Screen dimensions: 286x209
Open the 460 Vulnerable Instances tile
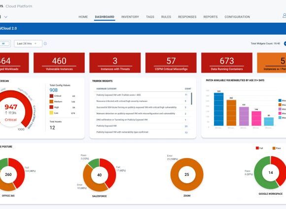59,63
